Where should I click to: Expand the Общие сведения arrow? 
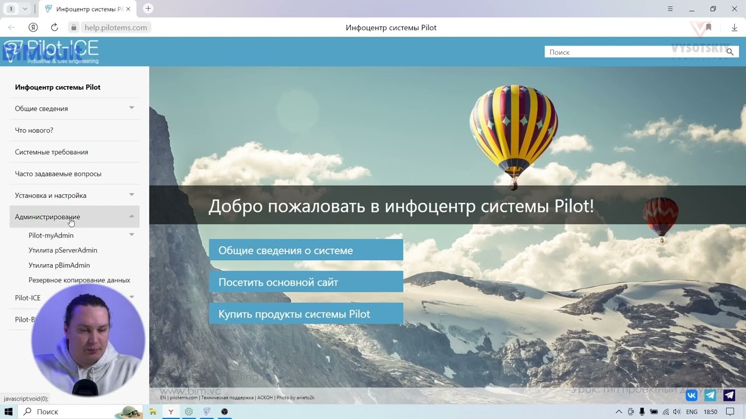[132, 108]
